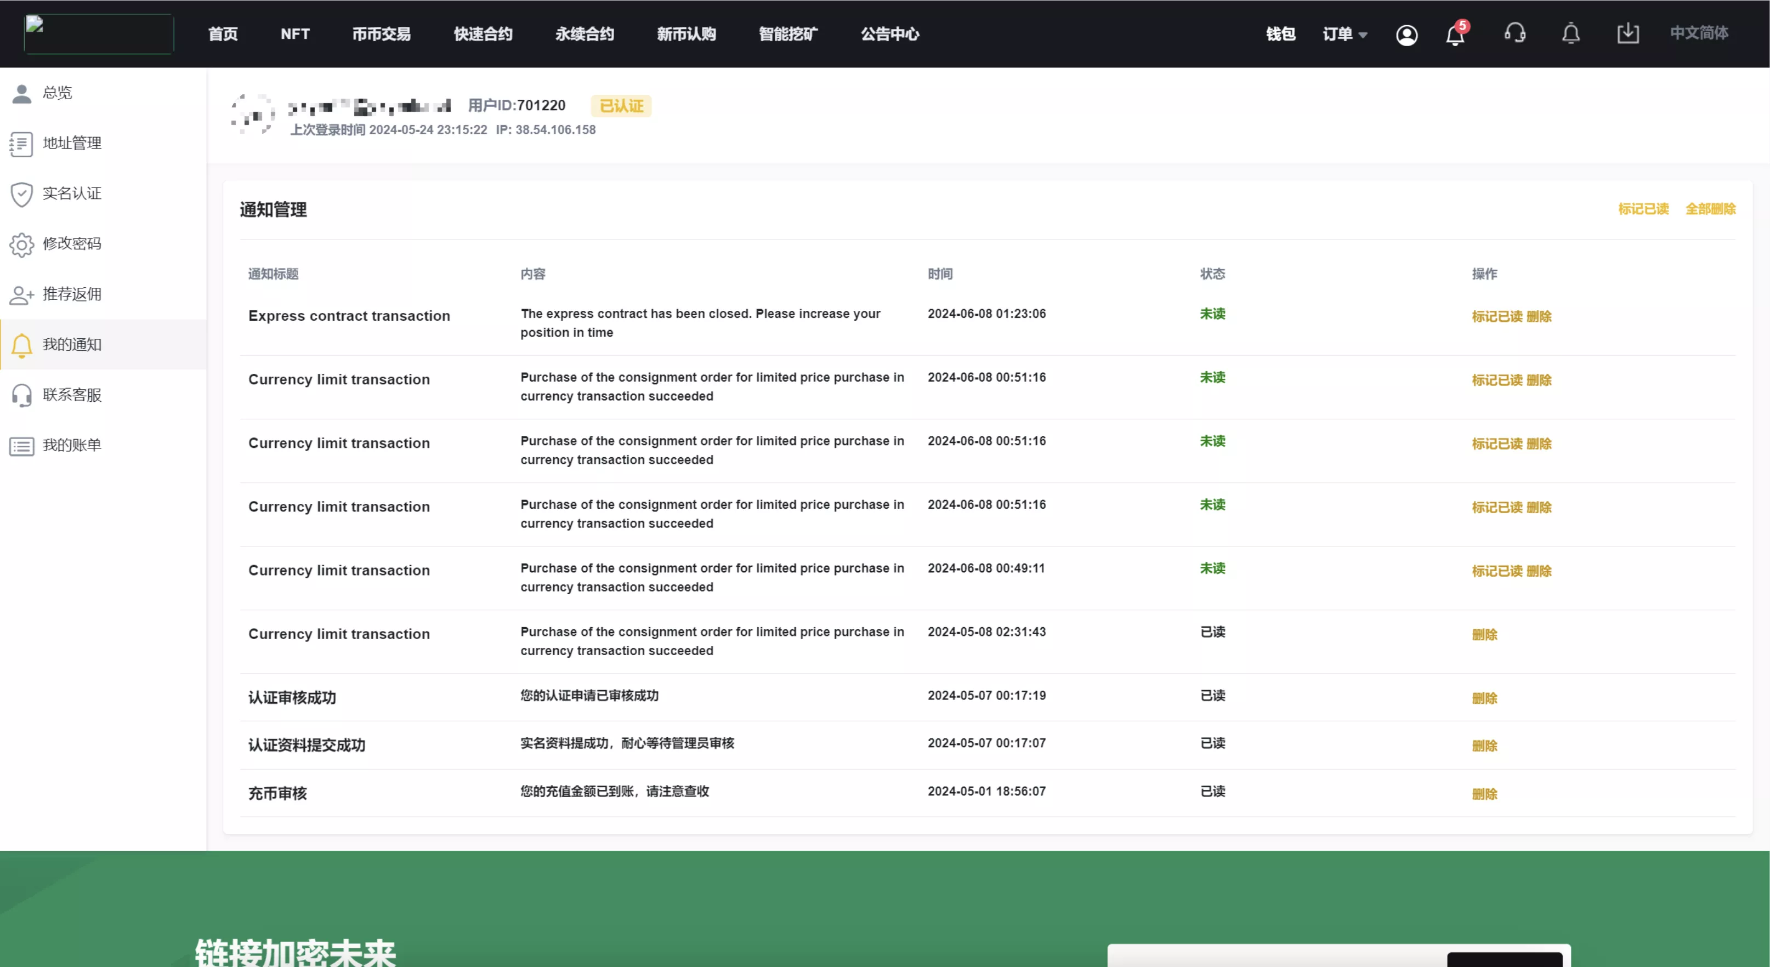Click the headset customer support icon

click(1514, 33)
